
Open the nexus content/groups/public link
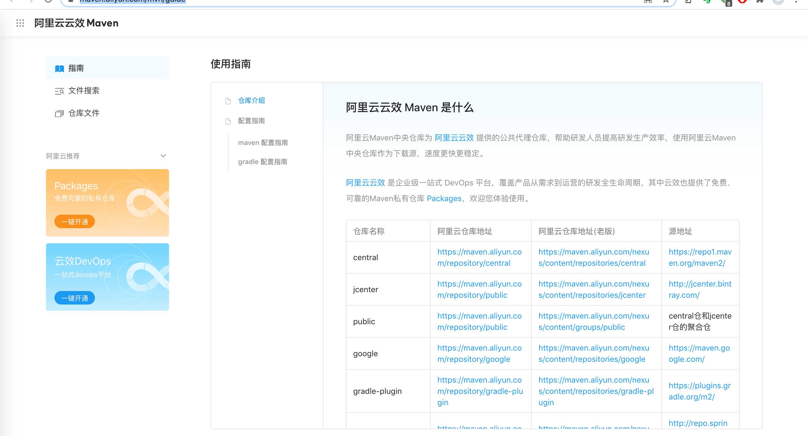(594, 321)
